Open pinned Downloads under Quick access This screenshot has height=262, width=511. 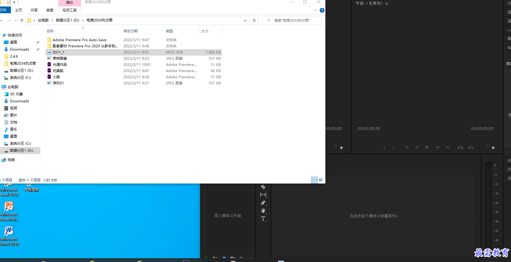click(20, 49)
